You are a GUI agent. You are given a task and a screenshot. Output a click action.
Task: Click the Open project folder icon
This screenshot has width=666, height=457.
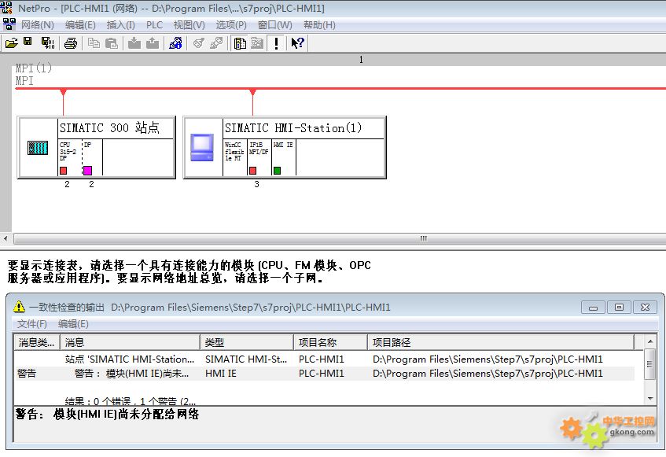[x=12, y=43]
